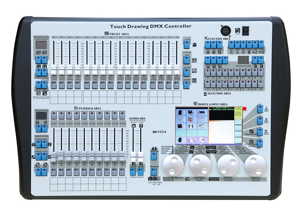Select the LED PAR fixture button

tap(186, 71)
